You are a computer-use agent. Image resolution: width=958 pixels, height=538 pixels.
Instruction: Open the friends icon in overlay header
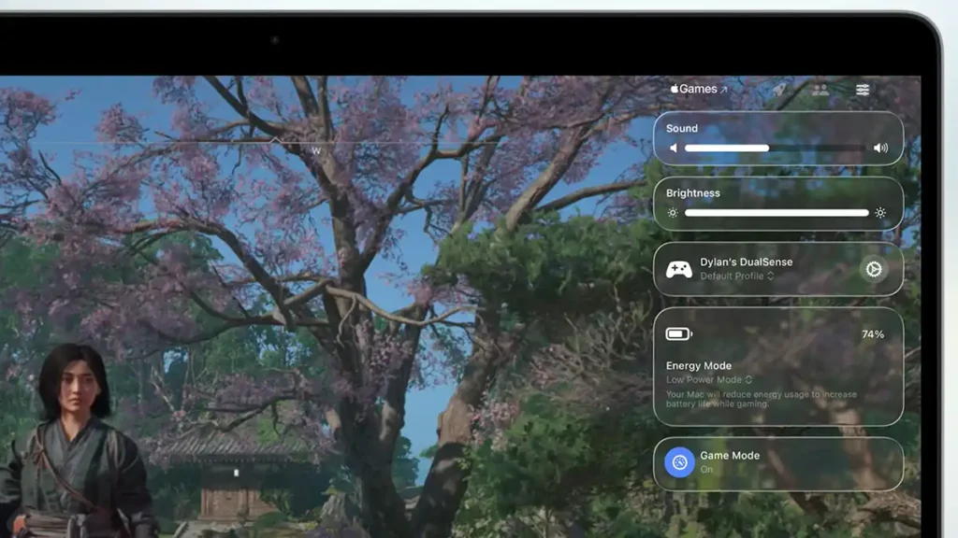(820, 90)
